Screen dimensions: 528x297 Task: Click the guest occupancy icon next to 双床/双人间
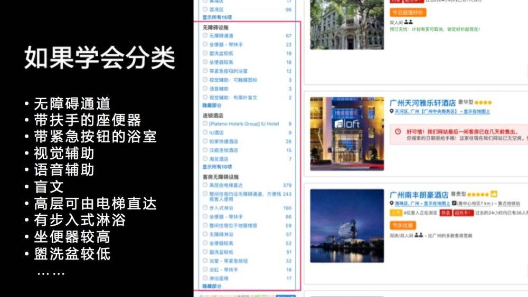pyautogui.click(x=419, y=235)
